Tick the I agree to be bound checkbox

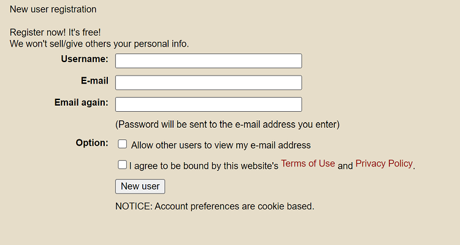click(x=122, y=165)
